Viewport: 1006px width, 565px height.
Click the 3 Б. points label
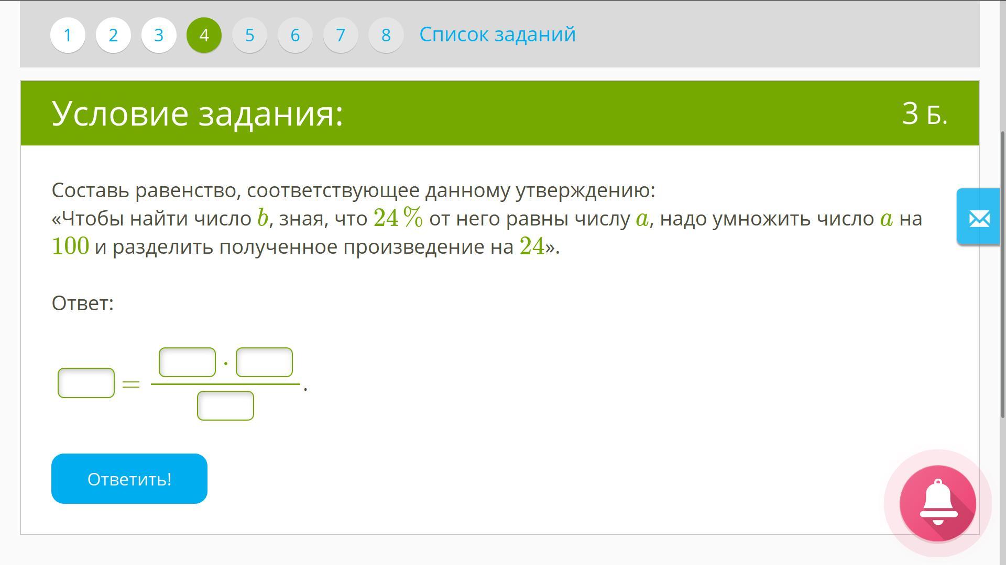[924, 114]
